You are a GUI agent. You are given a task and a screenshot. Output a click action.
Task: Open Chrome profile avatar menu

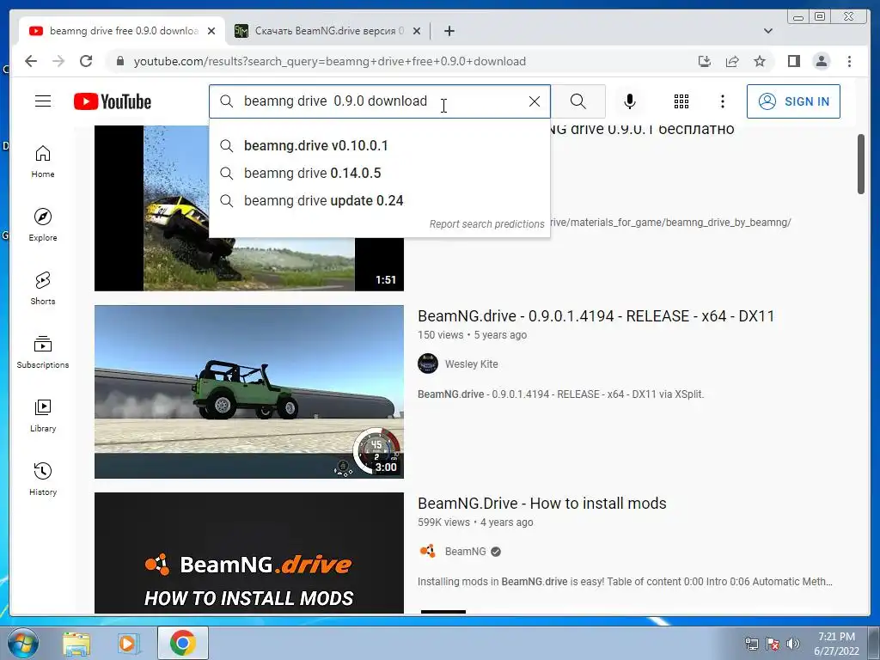(x=821, y=61)
